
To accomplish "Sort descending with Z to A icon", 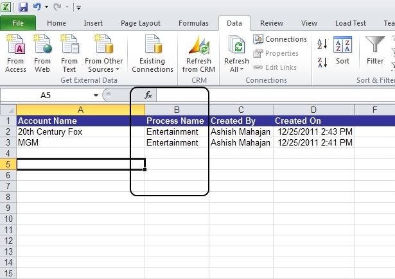I will [322, 62].
